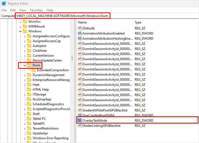199x143 pixels.
Task: Select the AnimationAttributionEnabled DWORD icon
Action: click(x=80, y=33)
